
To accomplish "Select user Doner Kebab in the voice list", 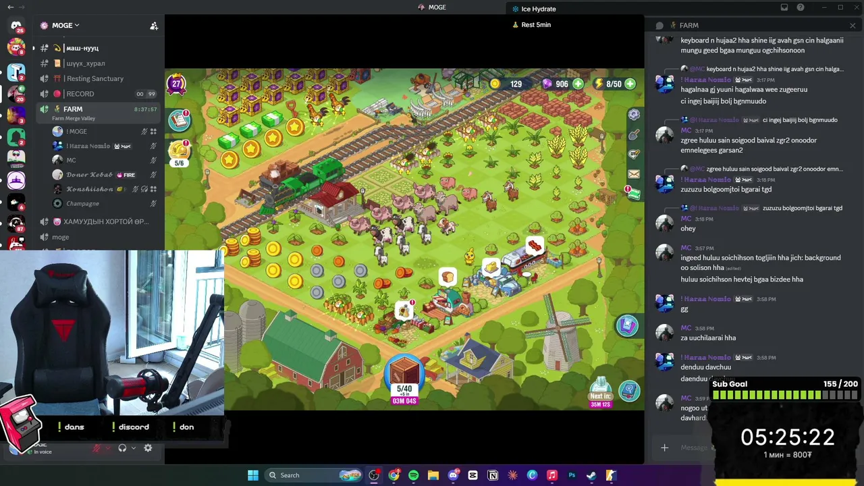I will tap(104, 175).
